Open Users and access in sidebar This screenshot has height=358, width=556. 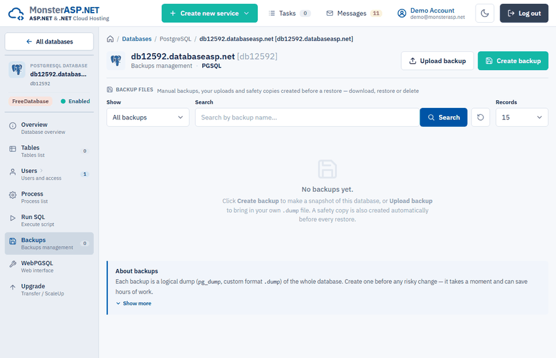[x=49, y=174]
